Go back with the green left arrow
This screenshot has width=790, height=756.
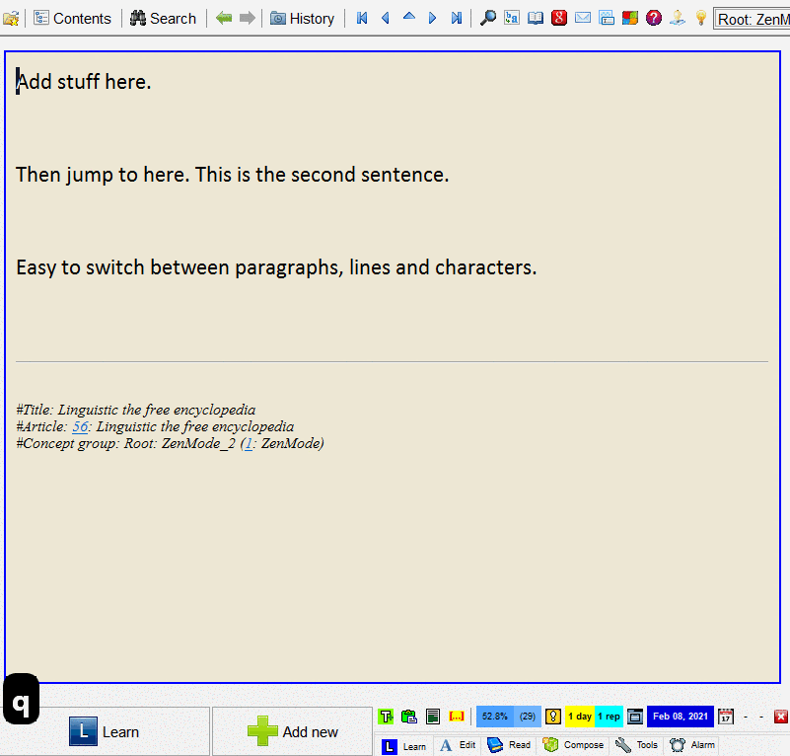224,18
